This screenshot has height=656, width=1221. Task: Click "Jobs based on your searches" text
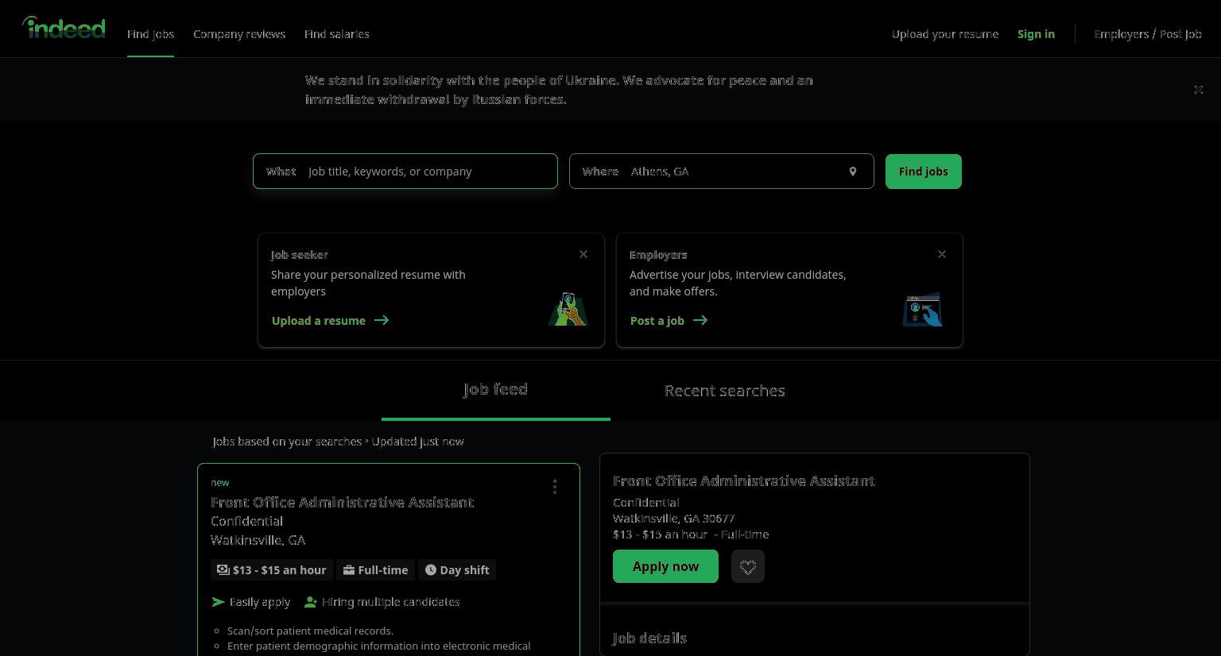coord(288,442)
